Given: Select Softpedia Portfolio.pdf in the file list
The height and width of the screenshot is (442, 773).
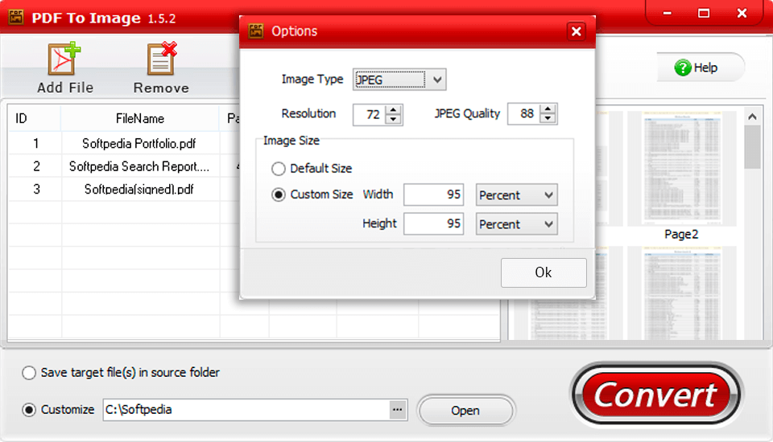Looking at the screenshot, I should (x=139, y=144).
